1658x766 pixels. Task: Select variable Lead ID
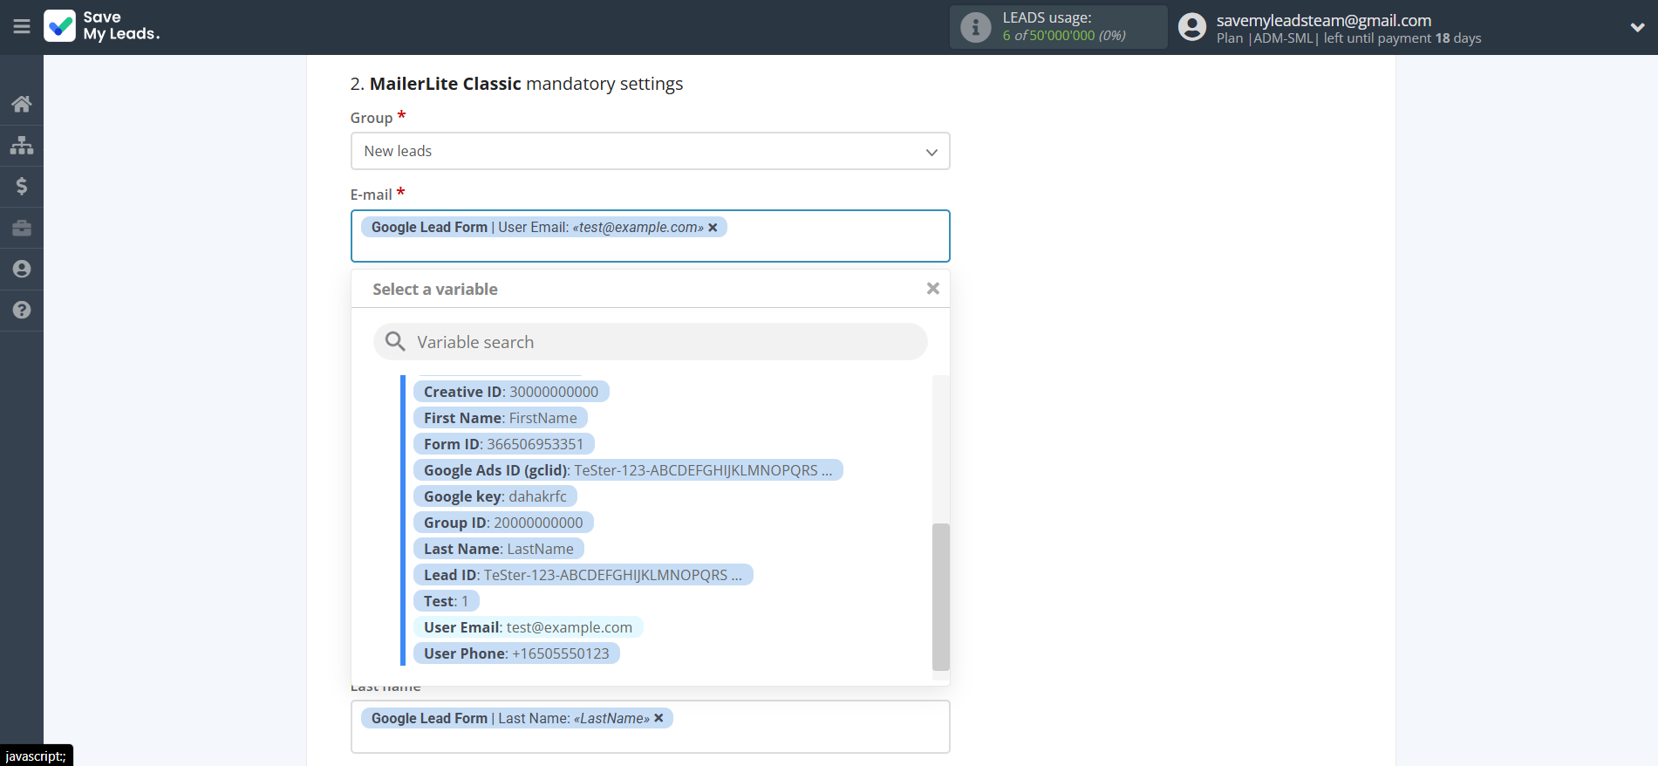[583, 575]
